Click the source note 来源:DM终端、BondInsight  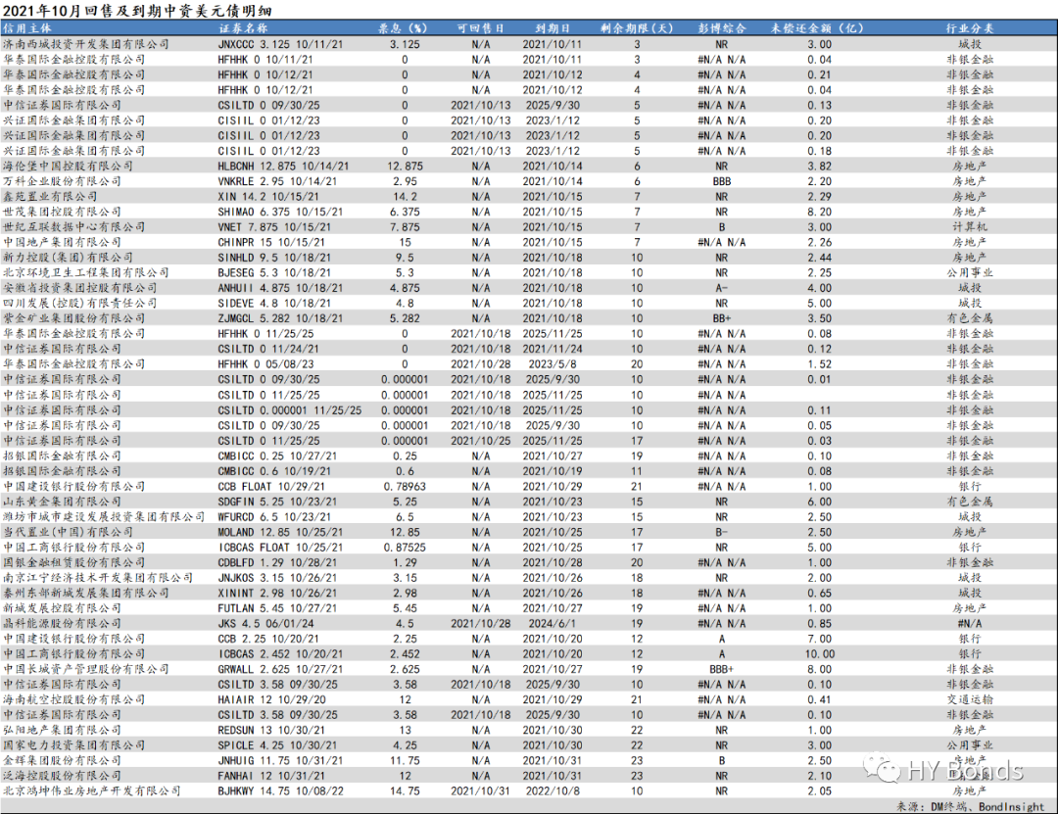(970, 806)
